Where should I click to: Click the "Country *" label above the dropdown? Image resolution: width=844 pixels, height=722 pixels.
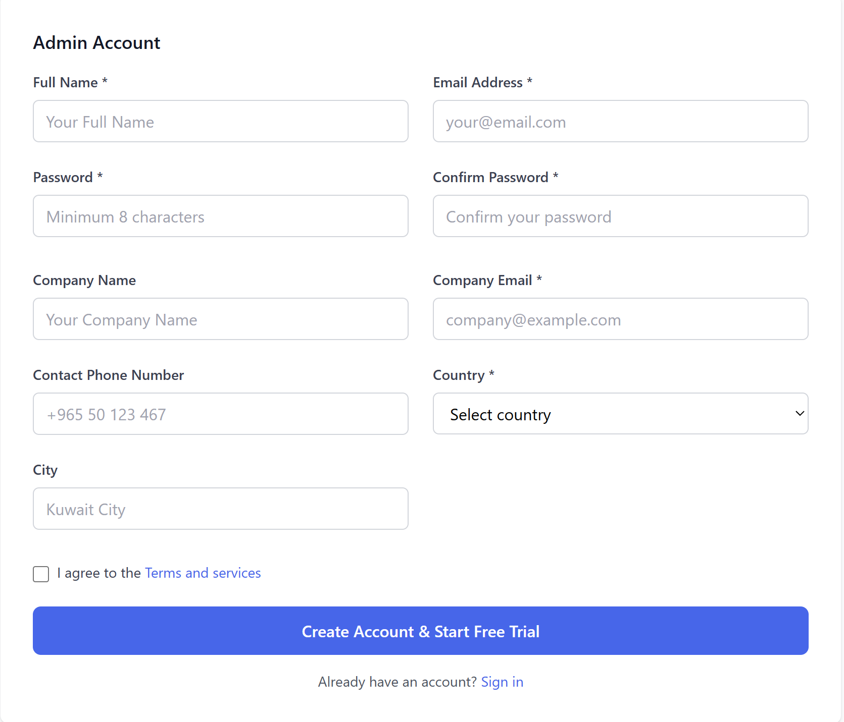click(463, 375)
